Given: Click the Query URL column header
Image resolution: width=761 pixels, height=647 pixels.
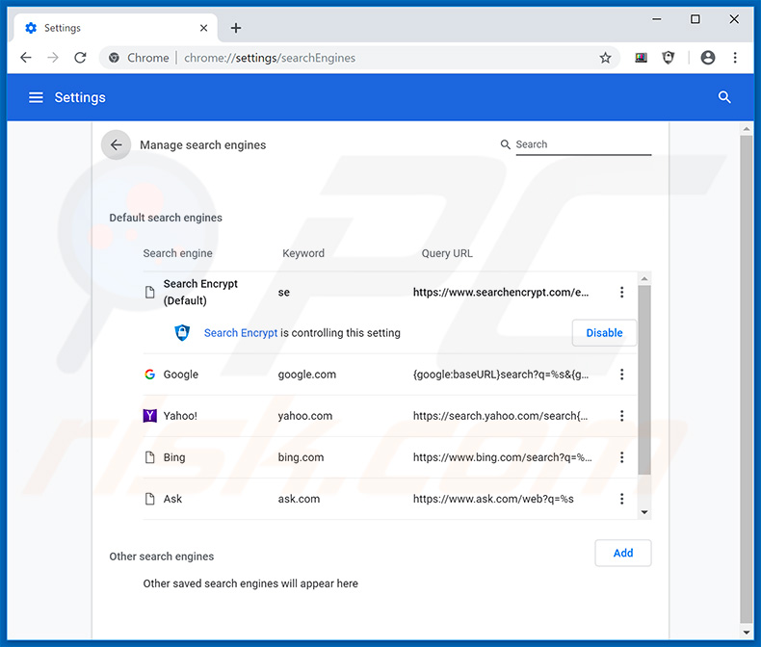Looking at the screenshot, I should tap(447, 253).
